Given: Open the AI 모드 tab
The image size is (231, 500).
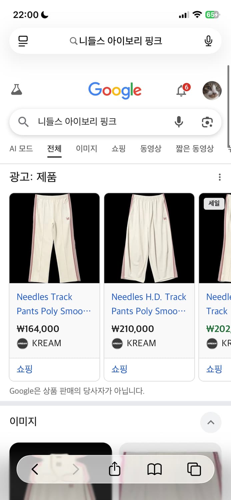Looking at the screenshot, I should click(21, 149).
